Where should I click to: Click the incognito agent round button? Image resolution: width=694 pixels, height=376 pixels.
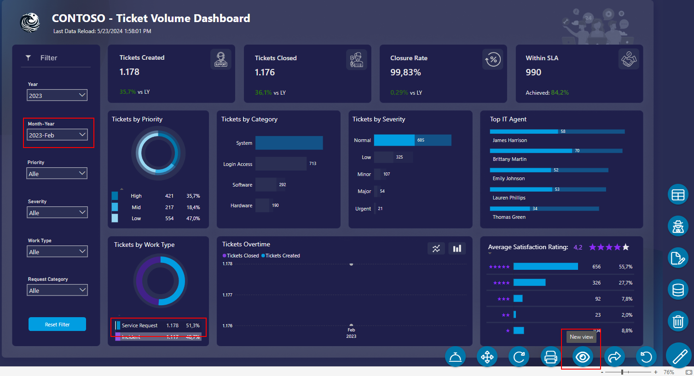click(678, 226)
